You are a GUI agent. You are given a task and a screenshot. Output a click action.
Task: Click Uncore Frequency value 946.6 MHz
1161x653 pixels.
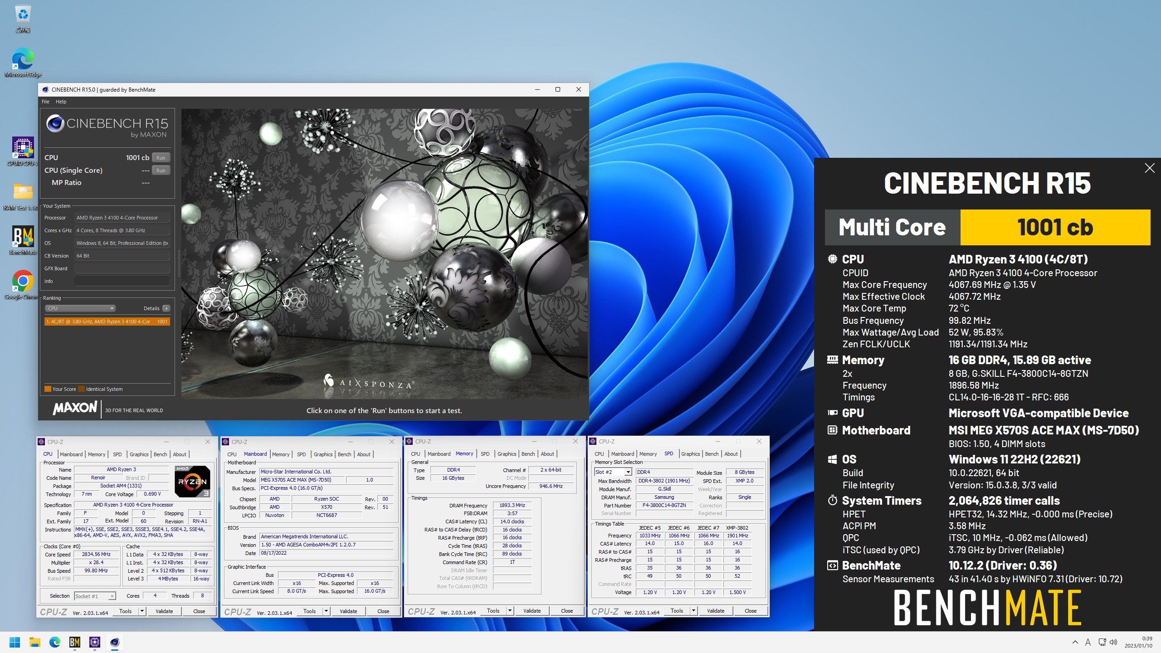point(551,486)
